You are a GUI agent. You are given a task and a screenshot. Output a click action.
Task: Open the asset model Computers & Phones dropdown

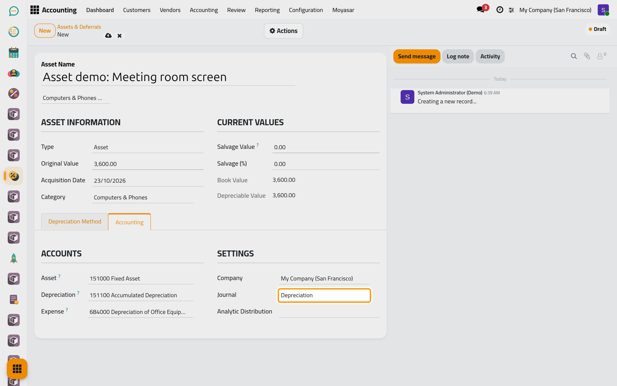76,98
